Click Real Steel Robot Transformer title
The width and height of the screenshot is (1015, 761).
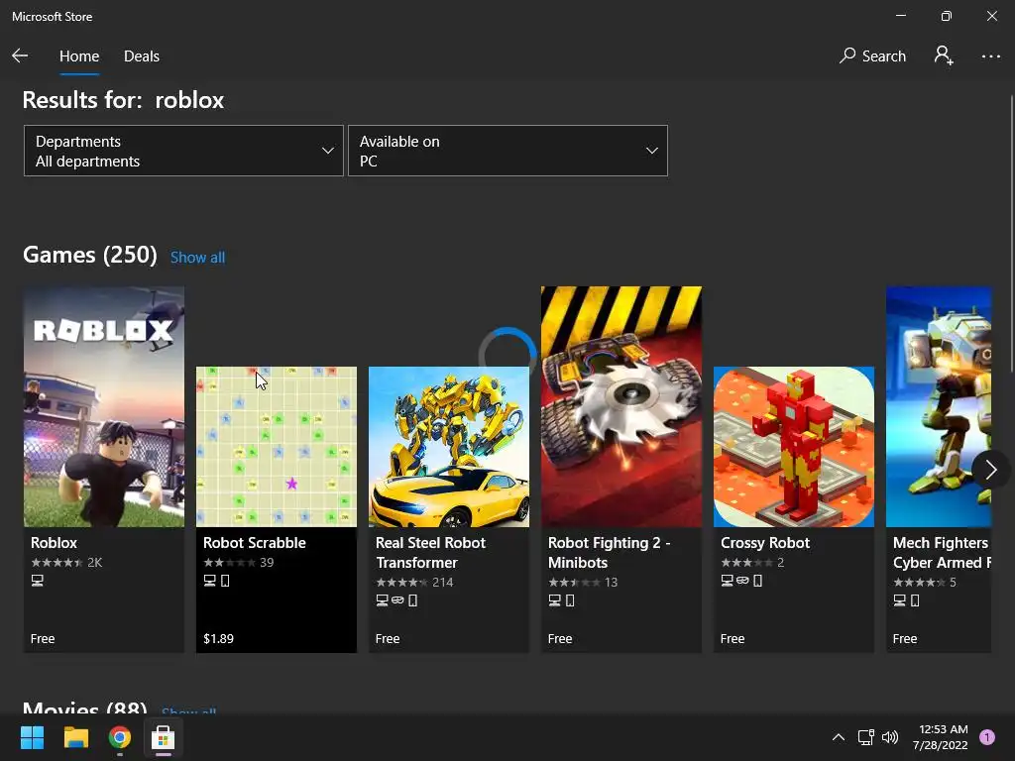tap(430, 553)
